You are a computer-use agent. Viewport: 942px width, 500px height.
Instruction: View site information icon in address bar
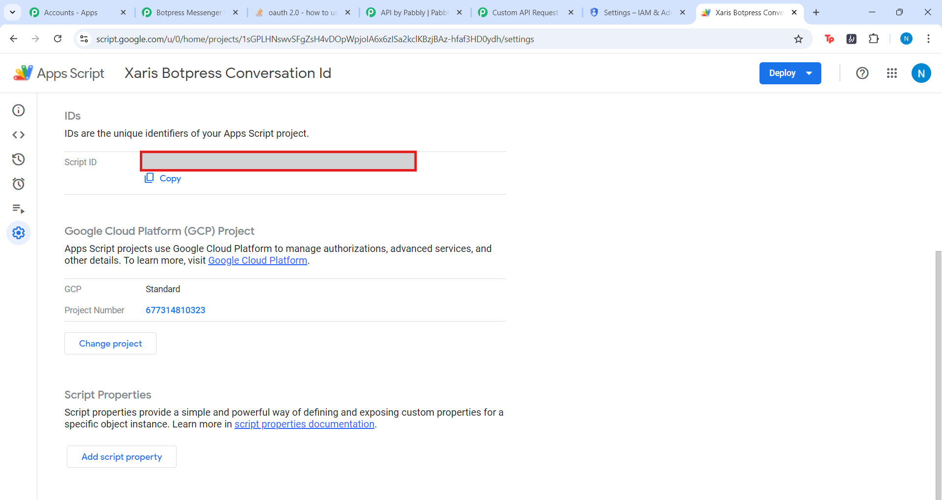tap(84, 39)
